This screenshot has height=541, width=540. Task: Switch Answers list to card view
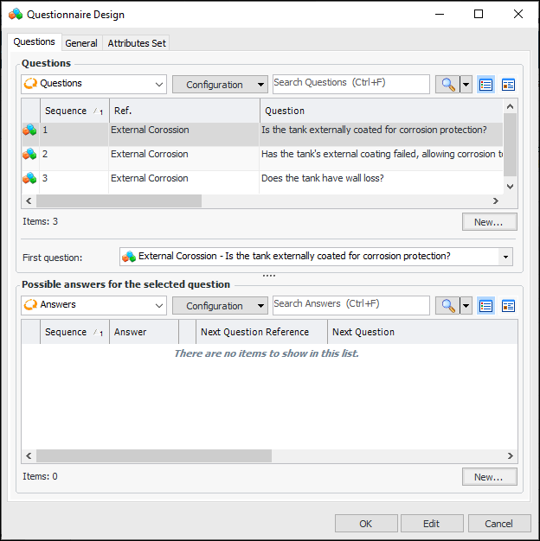tap(508, 305)
